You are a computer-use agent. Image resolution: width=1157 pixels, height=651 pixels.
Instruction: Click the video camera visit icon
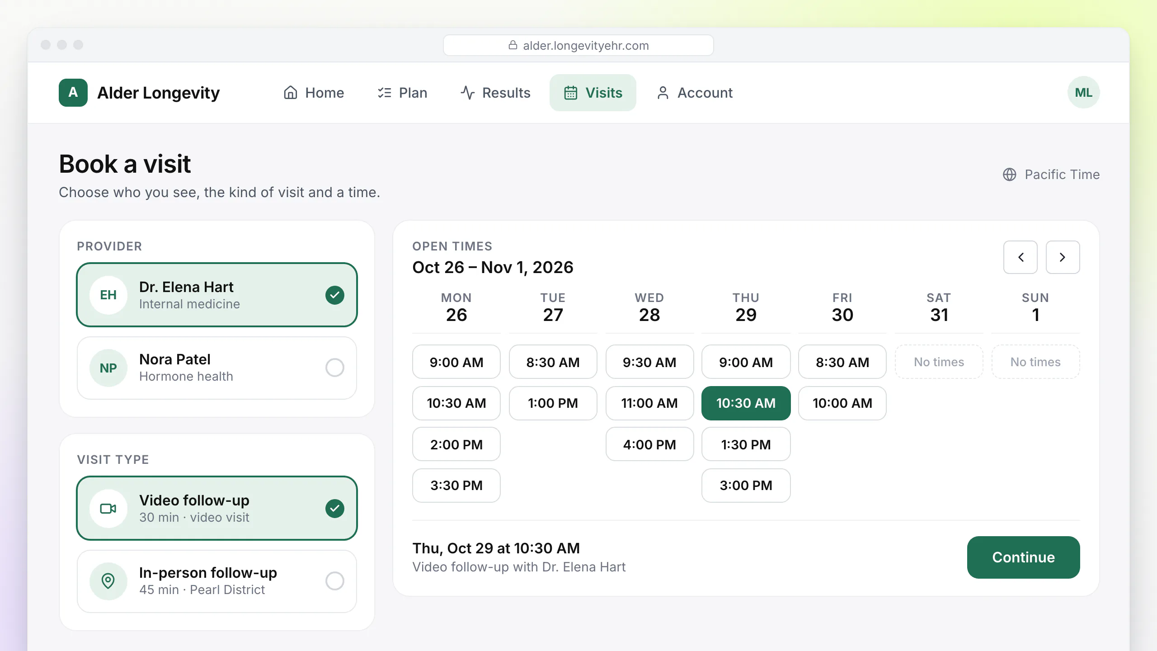[x=108, y=509]
